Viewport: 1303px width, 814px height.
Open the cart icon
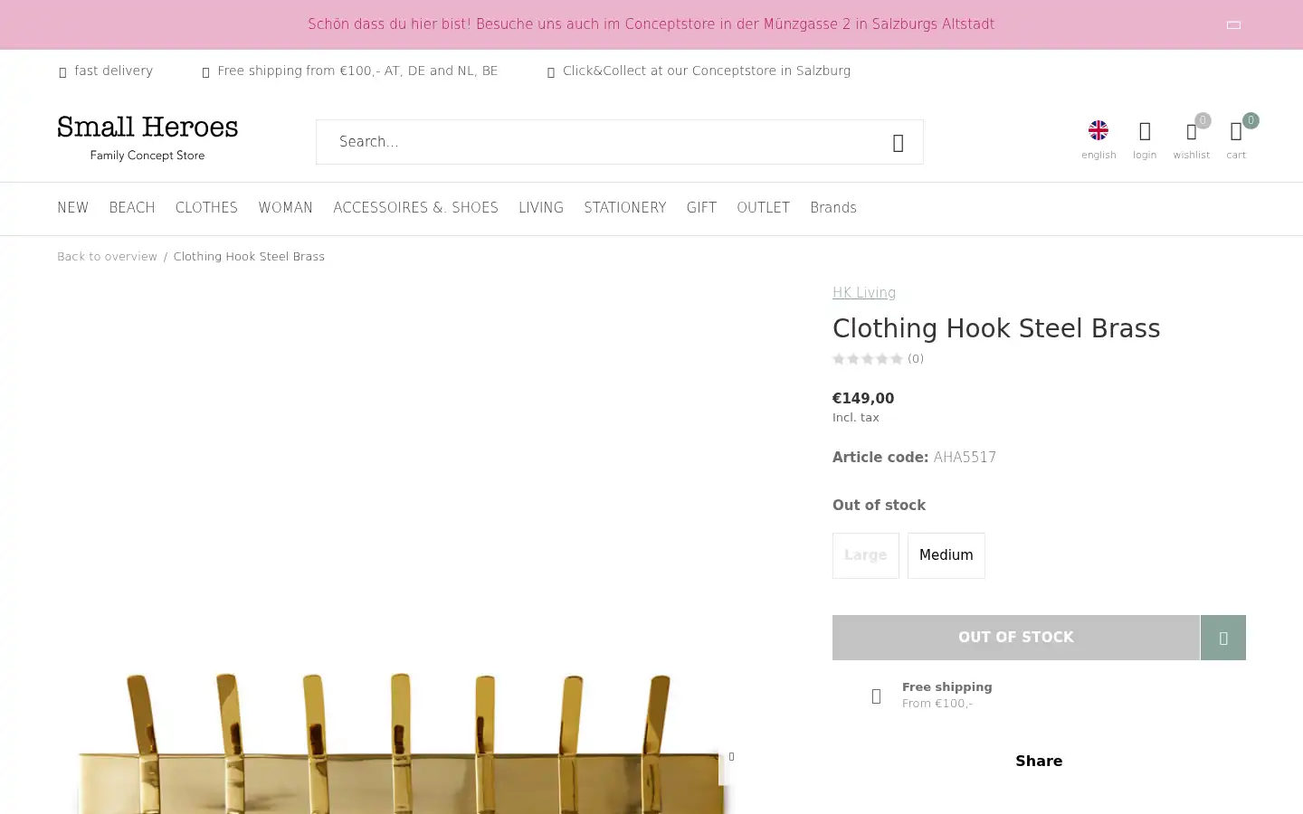pos(1236,132)
